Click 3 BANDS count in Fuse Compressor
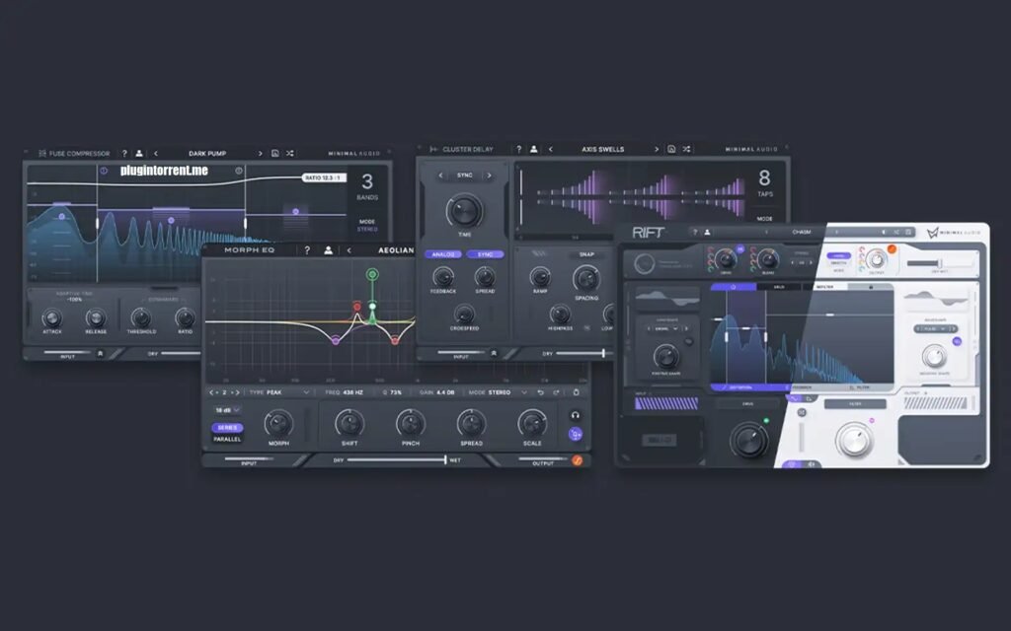The width and height of the screenshot is (1011, 631). click(367, 186)
